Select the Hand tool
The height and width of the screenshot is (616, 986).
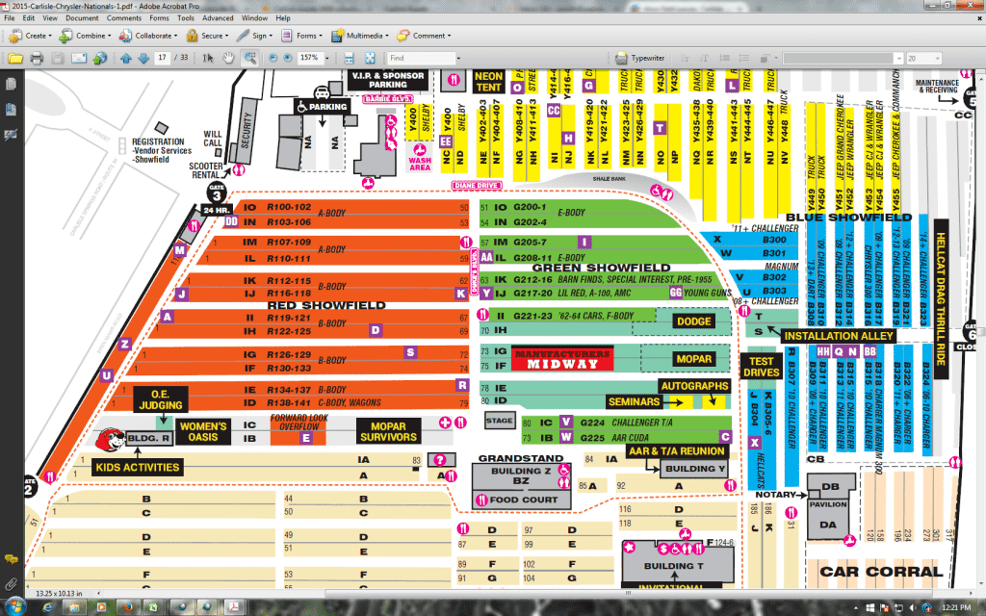(x=228, y=59)
